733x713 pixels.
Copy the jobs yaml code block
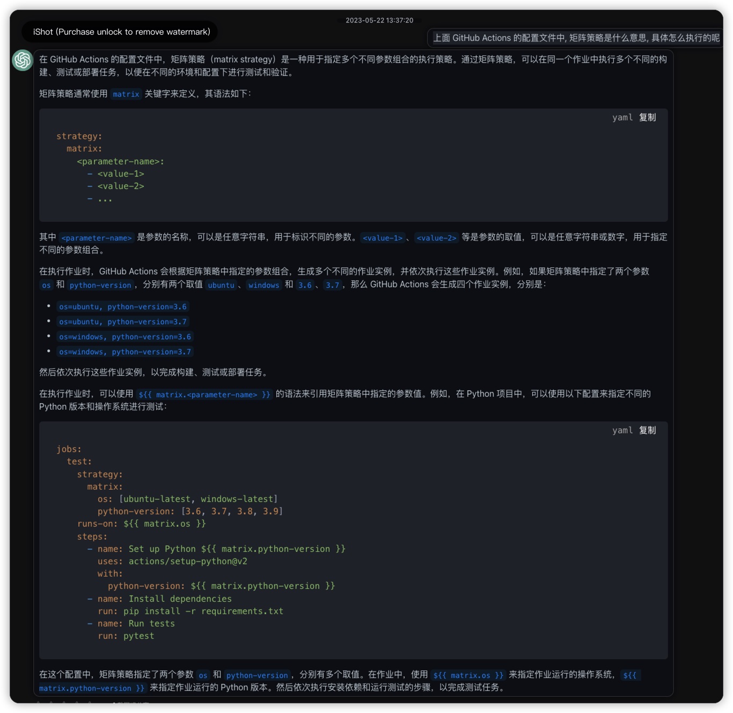click(647, 431)
